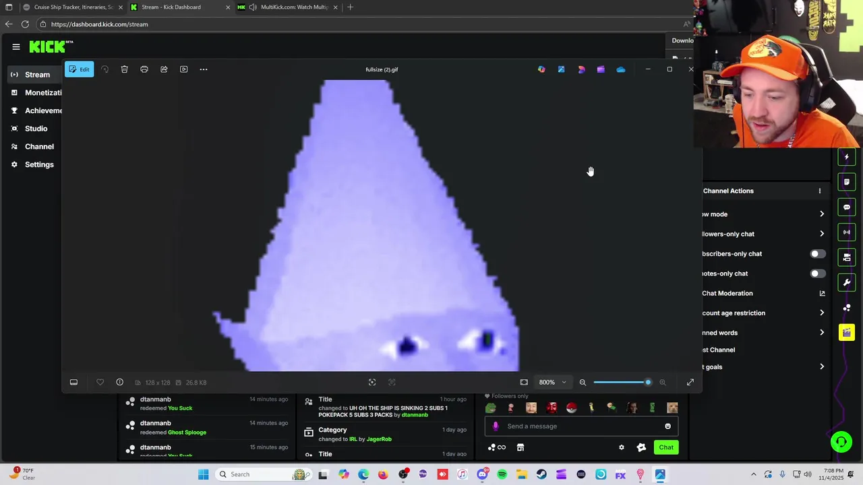Adjust the Photos zoom slider
Viewport: 863px width, 485px height.
pos(622,383)
